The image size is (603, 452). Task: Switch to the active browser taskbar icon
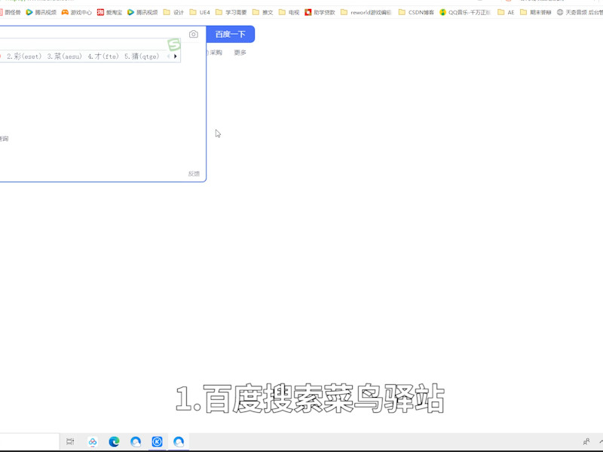179,441
